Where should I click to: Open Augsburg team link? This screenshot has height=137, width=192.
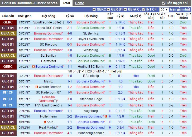pos(91,111)
